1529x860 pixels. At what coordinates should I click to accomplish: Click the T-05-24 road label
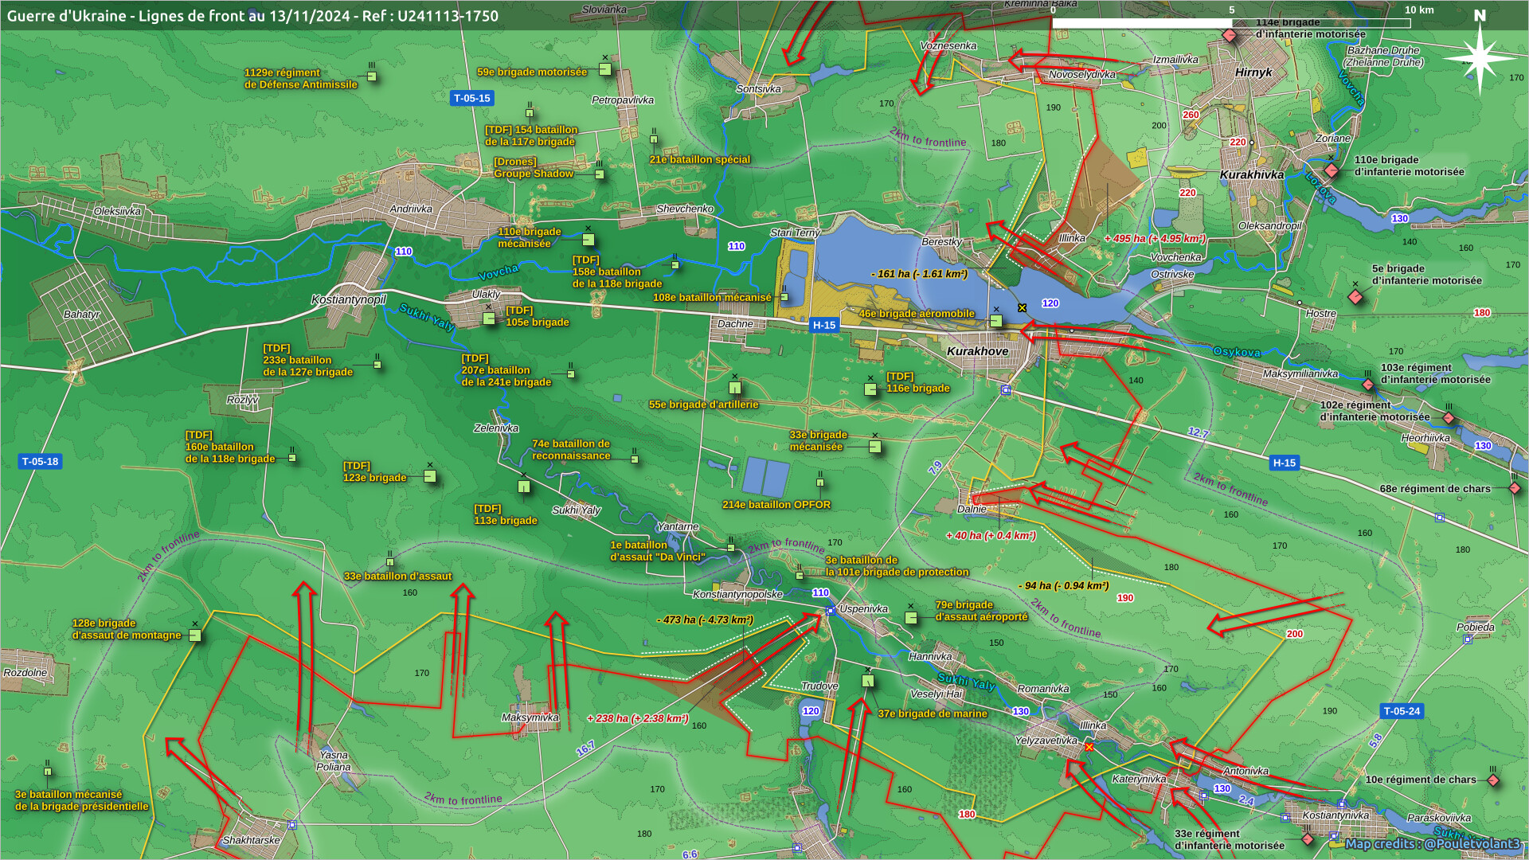1402,711
